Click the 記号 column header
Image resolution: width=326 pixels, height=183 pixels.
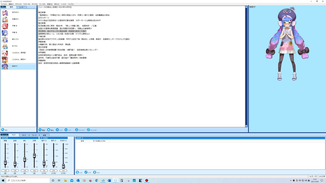pyautogui.click(x=82, y=141)
